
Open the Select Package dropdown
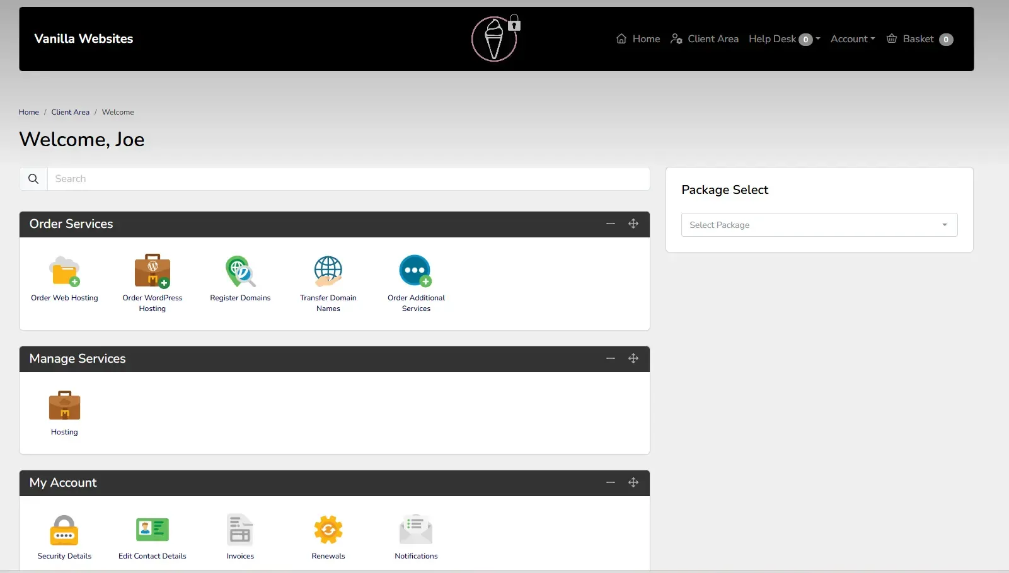point(818,225)
